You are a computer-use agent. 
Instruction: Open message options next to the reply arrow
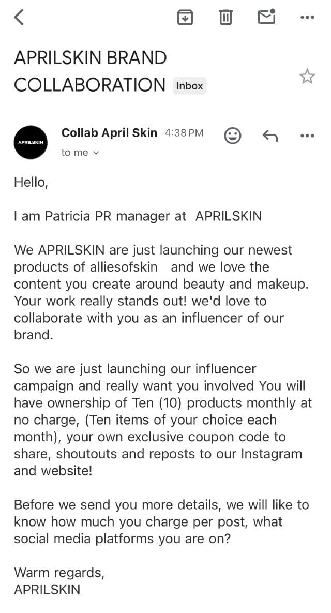tap(307, 136)
